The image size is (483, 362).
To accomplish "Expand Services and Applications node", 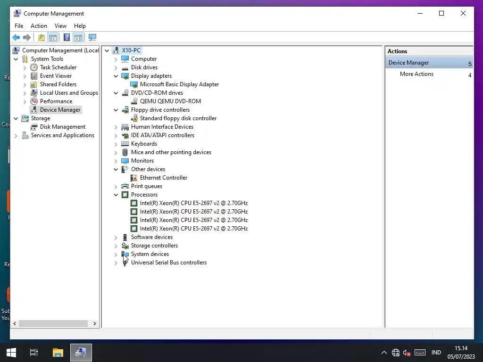I will [16, 135].
